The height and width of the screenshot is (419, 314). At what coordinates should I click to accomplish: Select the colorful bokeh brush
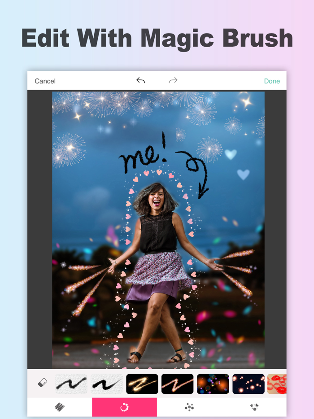click(x=213, y=384)
